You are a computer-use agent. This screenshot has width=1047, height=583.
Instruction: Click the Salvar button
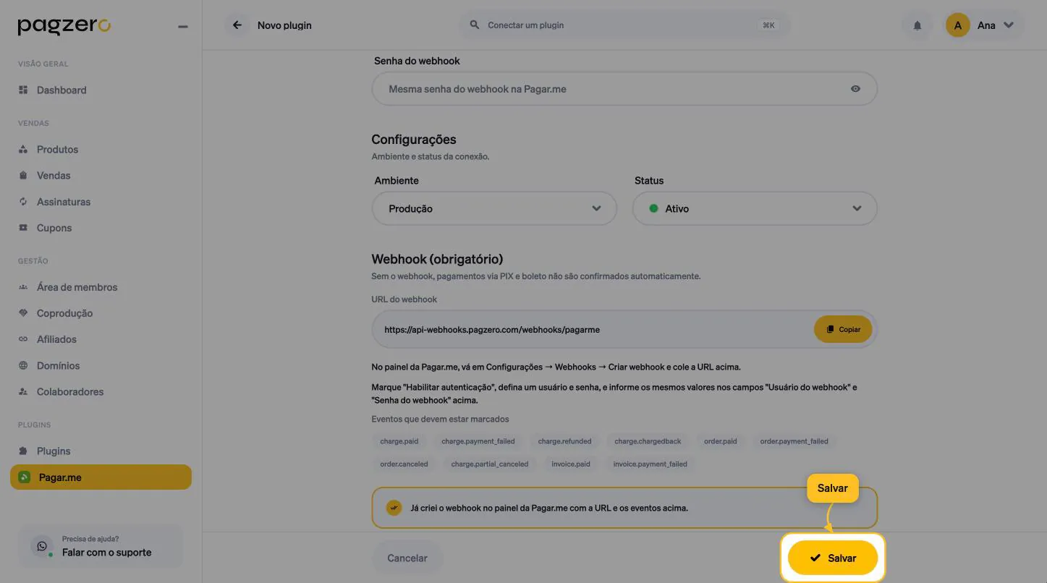(x=832, y=558)
